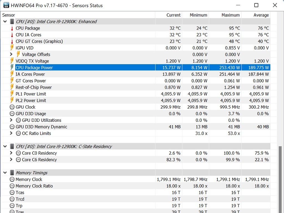284x213 pixels.
Task: Expand the Voltage Offsets row
Action: [11, 54]
